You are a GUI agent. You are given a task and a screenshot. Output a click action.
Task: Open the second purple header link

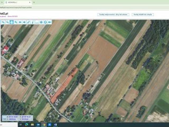[12, 16]
